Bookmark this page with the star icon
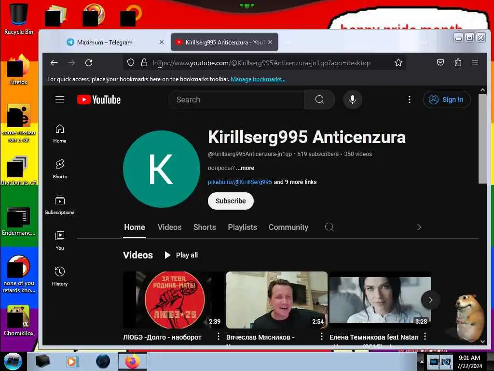Screen dimensions: 494x371 point(398,62)
